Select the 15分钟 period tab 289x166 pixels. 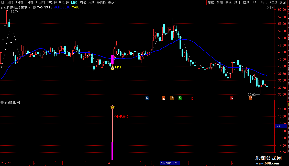tap(40, 2)
